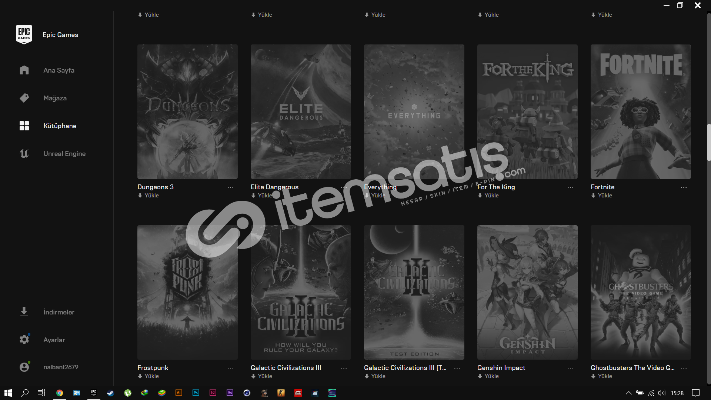711x400 pixels.
Task: Click Yükle under Fortnite
Action: 602,196
